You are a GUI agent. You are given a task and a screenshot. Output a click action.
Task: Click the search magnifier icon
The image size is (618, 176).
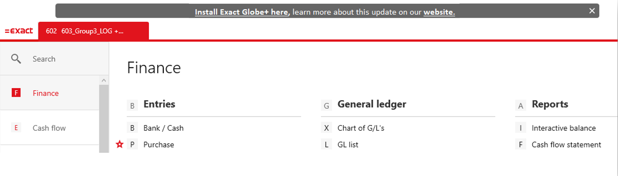point(16,59)
